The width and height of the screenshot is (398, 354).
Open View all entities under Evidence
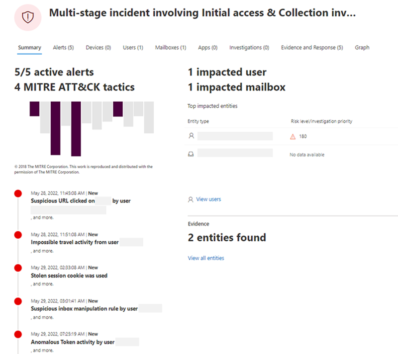(x=206, y=258)
